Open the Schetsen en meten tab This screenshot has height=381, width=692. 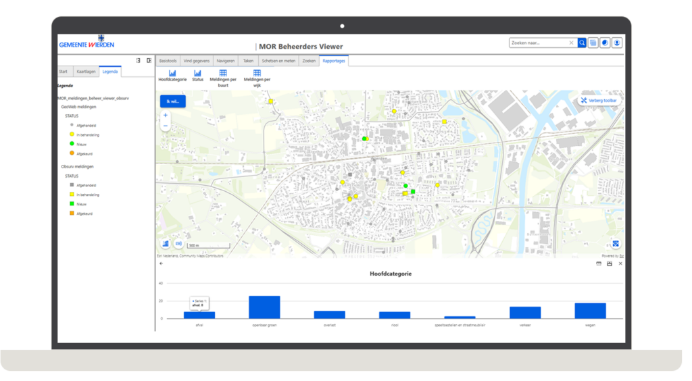(278, 61)
